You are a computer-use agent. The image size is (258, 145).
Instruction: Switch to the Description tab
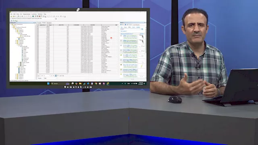(x=49, y=23)
